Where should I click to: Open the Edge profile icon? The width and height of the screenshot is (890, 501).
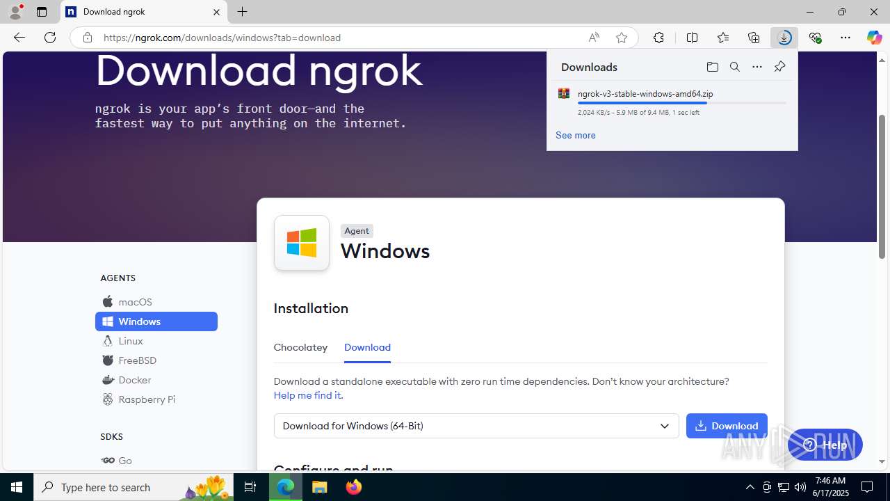[15, 12]
